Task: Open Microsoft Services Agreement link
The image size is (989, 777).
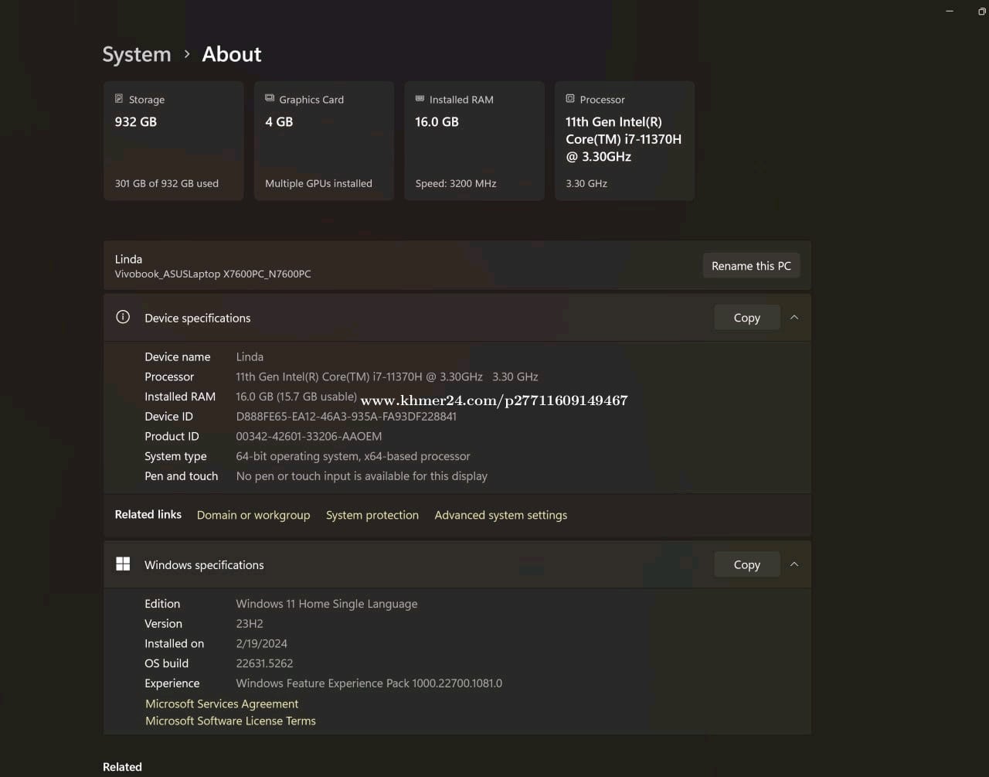Action: click(222, 704)
